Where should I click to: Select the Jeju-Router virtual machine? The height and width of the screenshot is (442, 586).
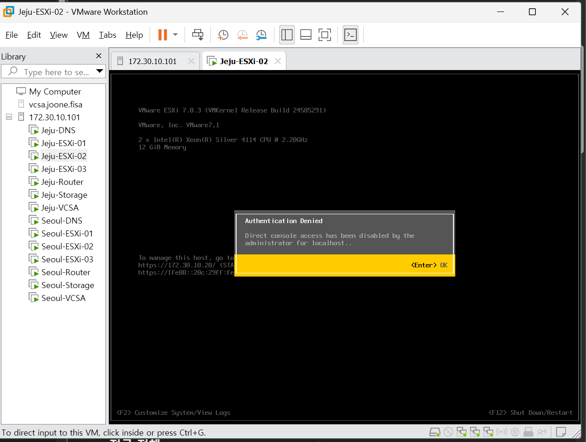point(62,182)
